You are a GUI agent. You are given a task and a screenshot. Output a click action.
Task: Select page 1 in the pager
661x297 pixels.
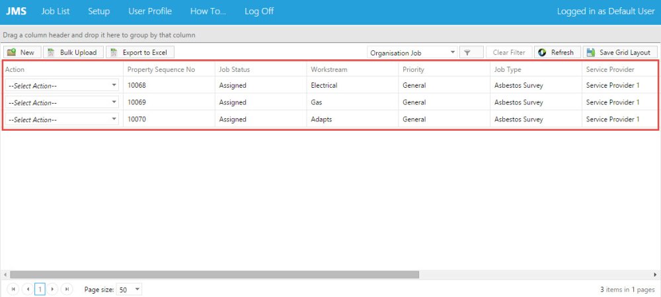tap(40, 290)
